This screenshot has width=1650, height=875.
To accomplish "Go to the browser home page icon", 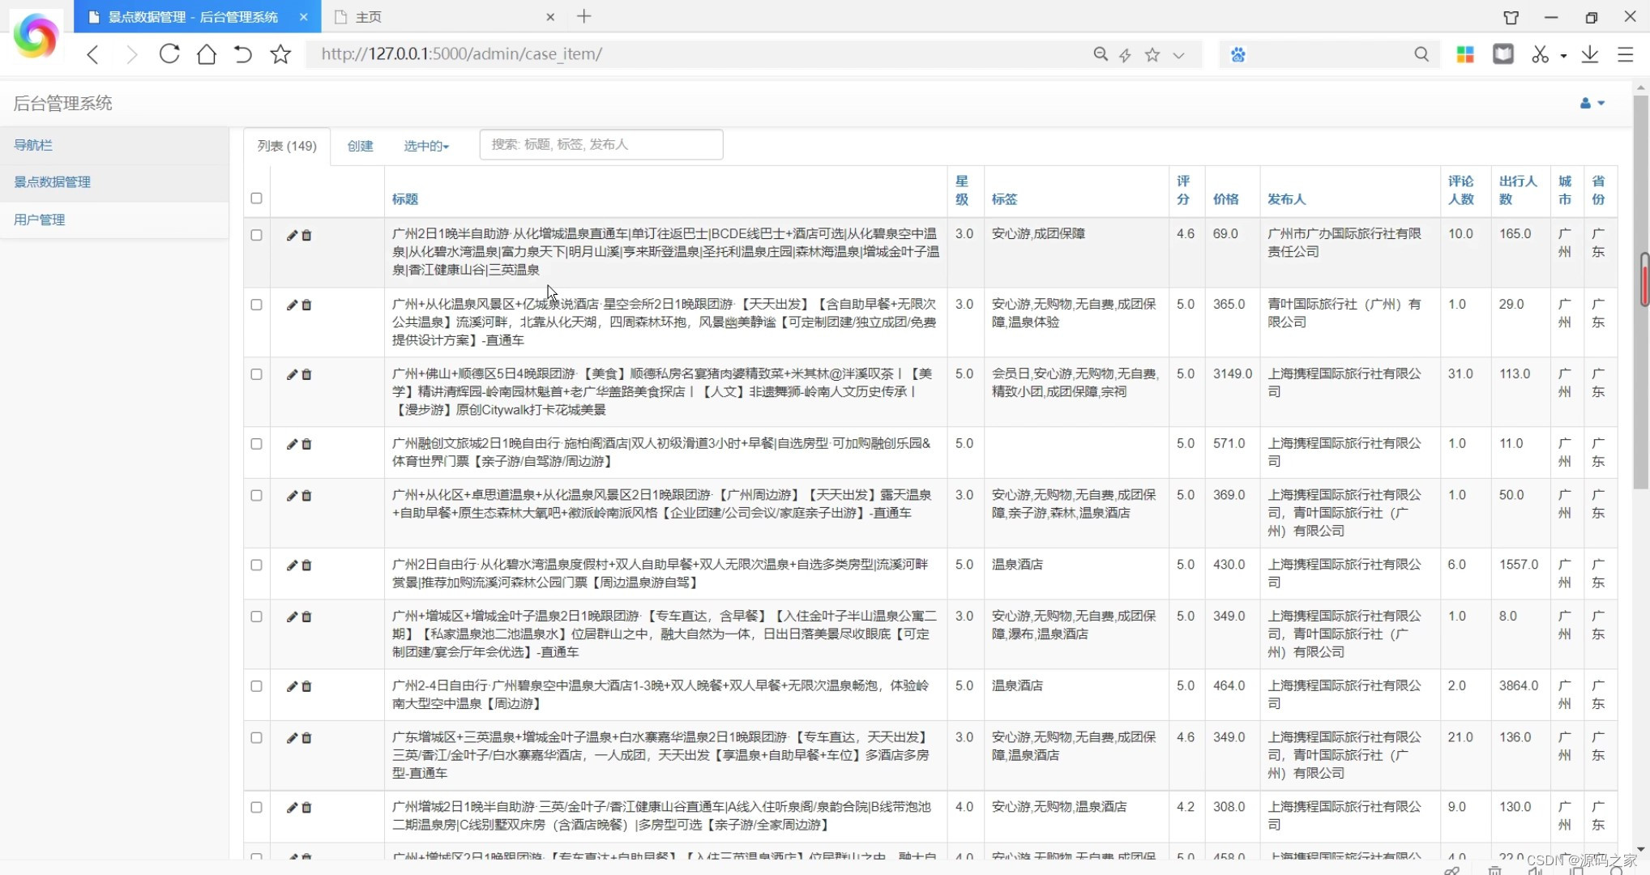I will click(x=207, y=54).
